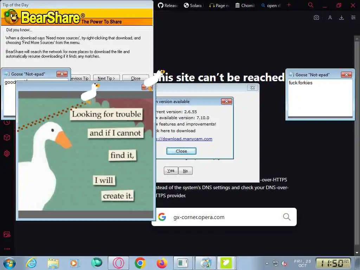Click 'available version: 7.10.0' text
This screenshot has height=270, width=360.
tap(182, 118)
